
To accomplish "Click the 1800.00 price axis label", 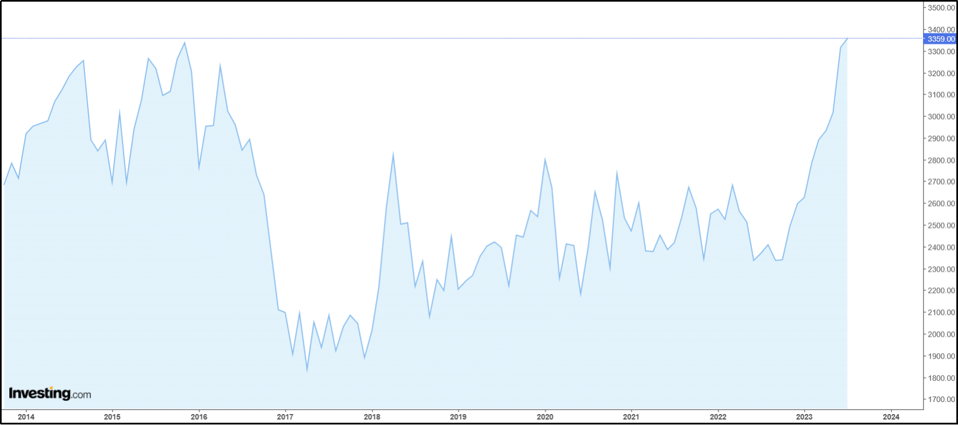I will click(x=941, y=378).
